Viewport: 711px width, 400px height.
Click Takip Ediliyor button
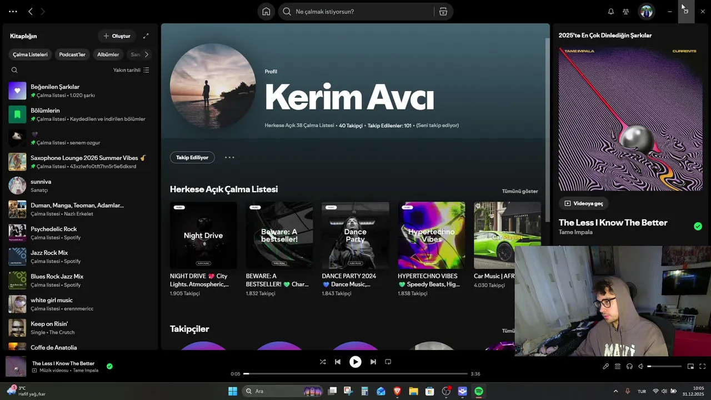coord(192,157)
